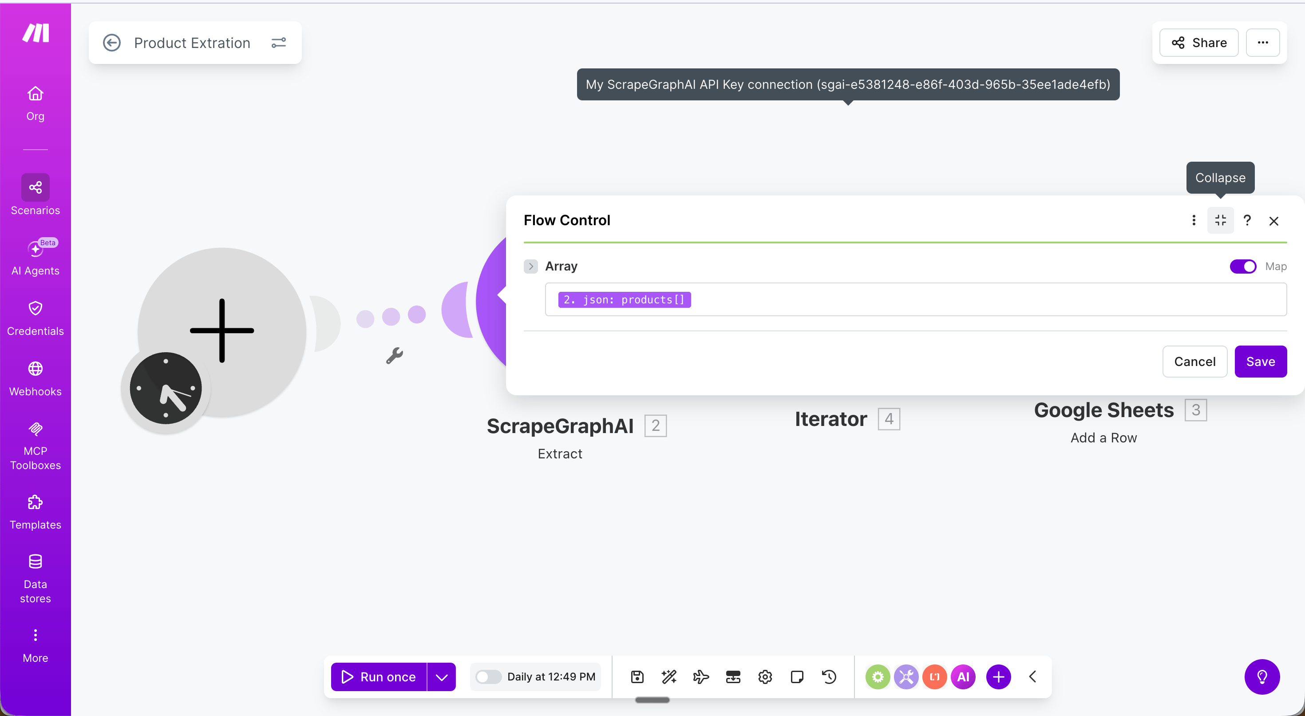This screenshot has width=1305, height=716.
Task: Save the scenario with disk icon
Action: click(637, 677)
